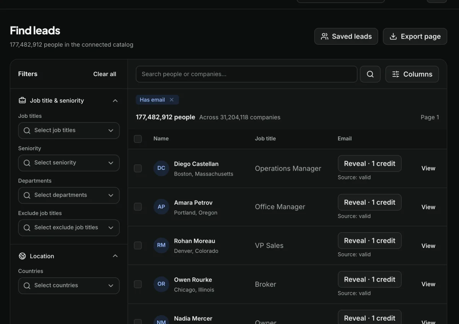This screenshot has height=324, width=459.
Task: Tick the select-all checkbox in table header
Action: coord(138,139)
